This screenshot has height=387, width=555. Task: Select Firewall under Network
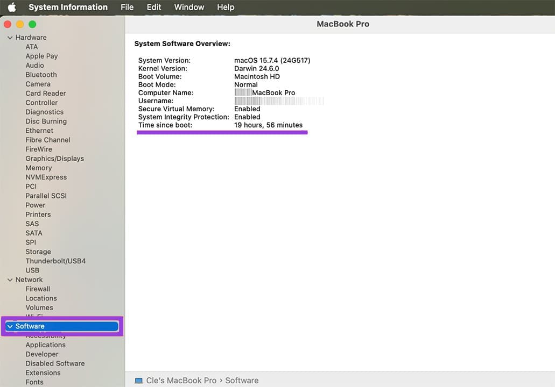point(38,289)
